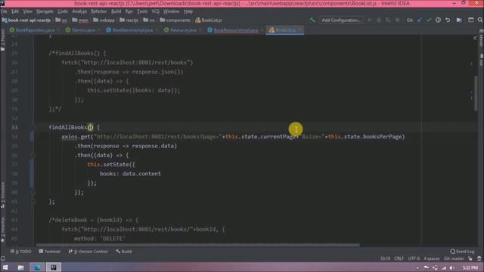Click the Git: master branch selector
Viewport: 484px width, 272px height.
454,258
